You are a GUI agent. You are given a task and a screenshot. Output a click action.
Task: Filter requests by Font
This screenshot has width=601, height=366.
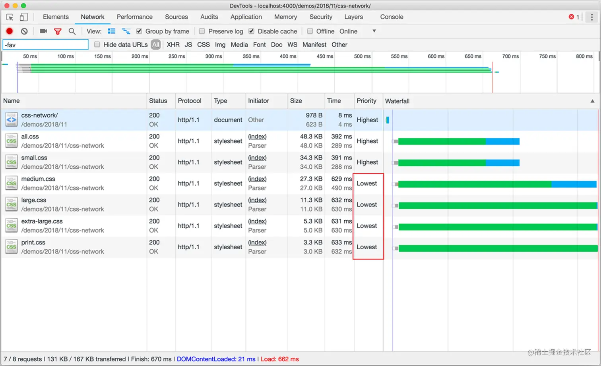pyautogui.click(x=260, y=45)
